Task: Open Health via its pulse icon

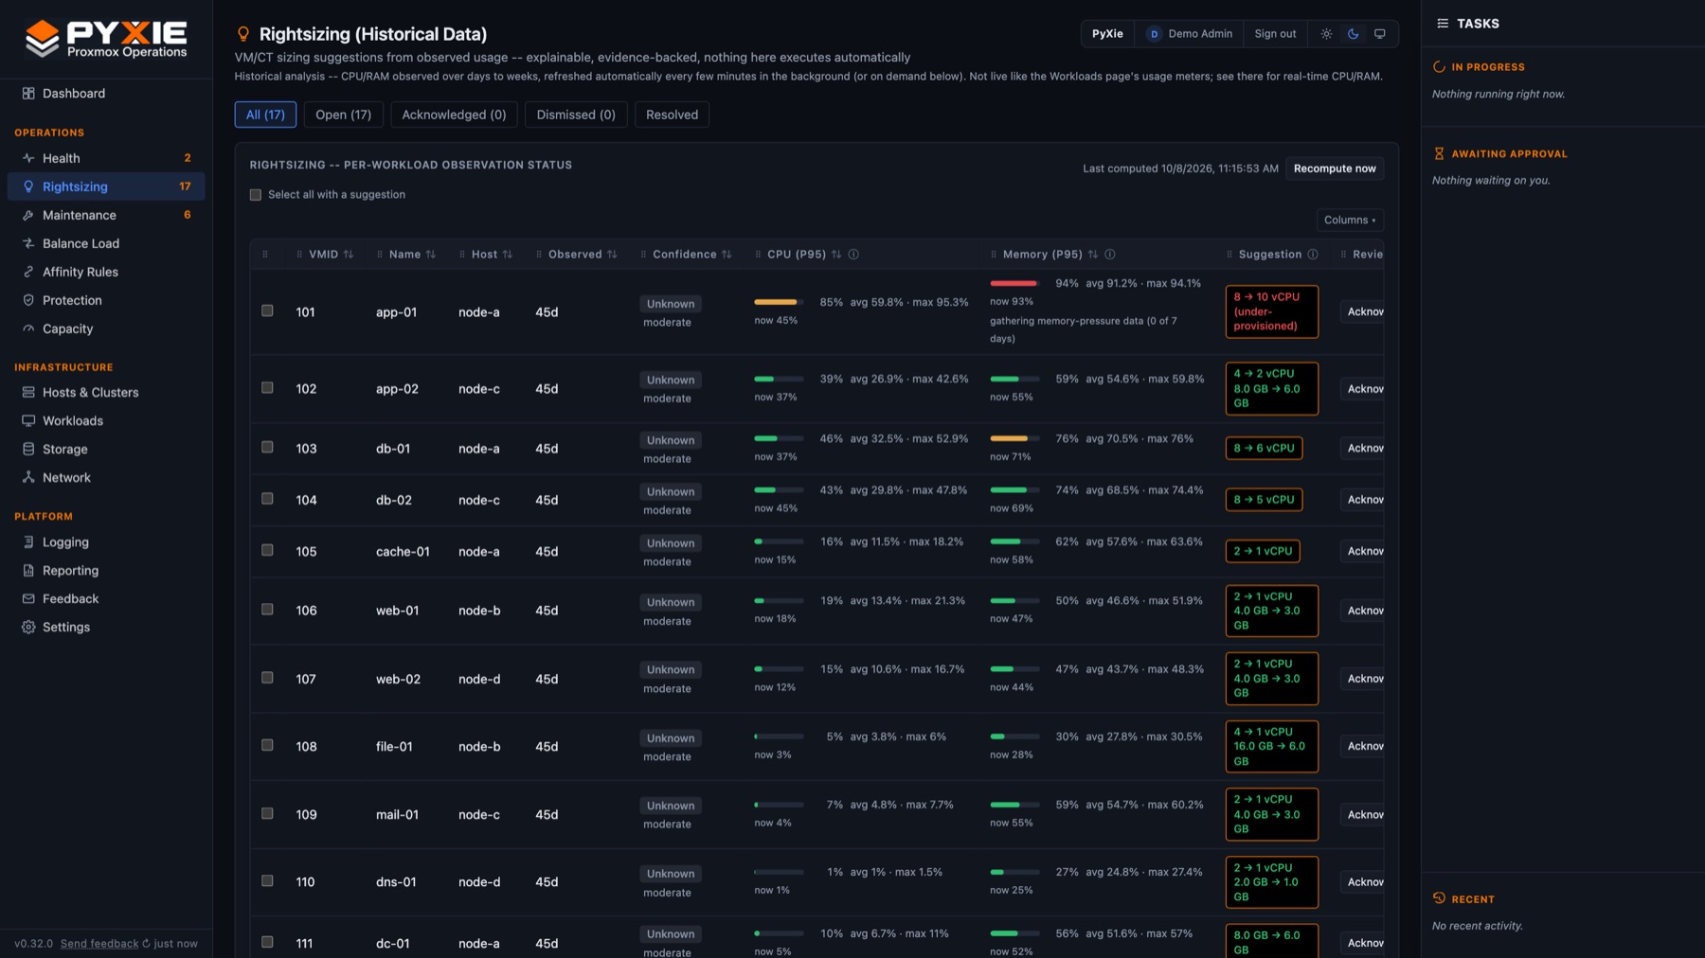Action: pos(28,158)
